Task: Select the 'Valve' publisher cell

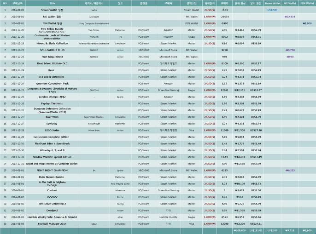Action: click(x=94, y=10)
